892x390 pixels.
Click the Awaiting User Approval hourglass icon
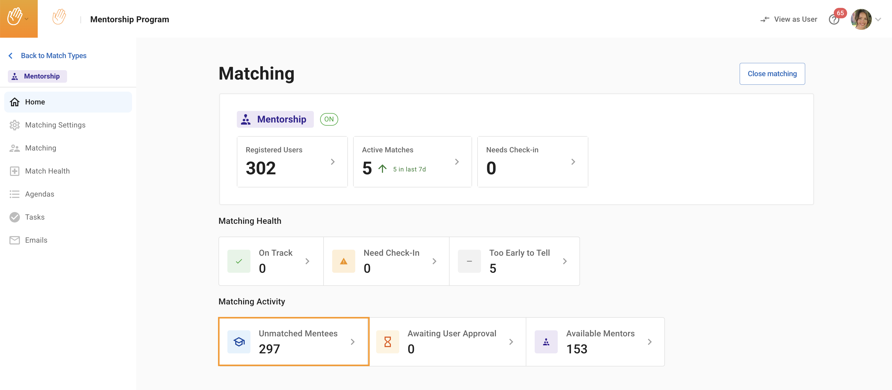coord(387,342)
